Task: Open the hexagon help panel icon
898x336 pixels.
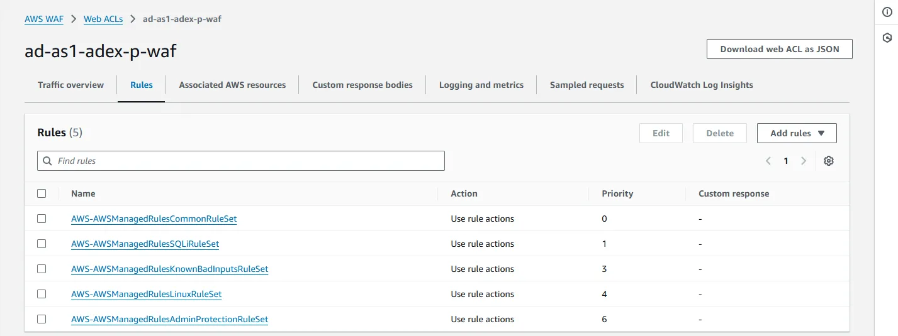Action: pyautogui.click(x=887, y=38)
